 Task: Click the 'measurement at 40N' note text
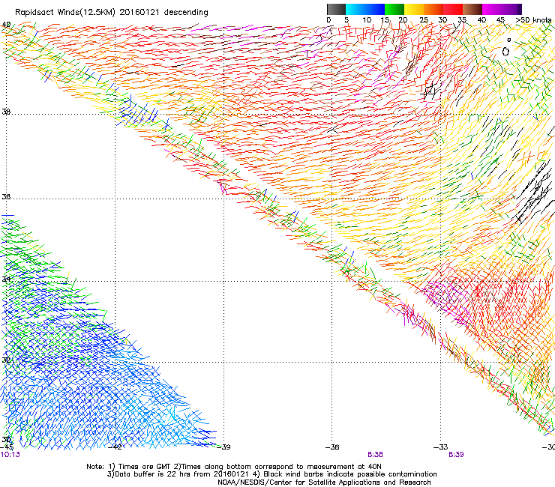346,467
